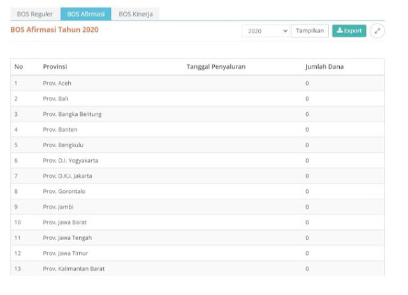Viewport: 408px width, 295px height.
Task: Click Jumlah Dana value for Prov. Jawa Timur
Action: 307,253
